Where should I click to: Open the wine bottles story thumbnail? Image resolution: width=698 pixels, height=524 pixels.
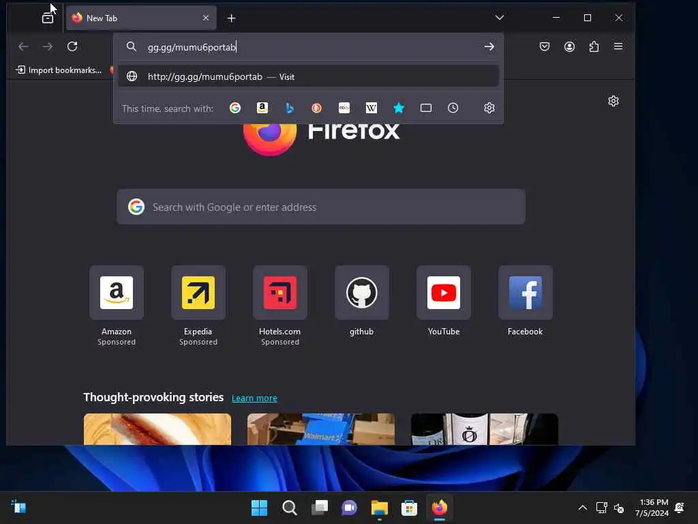pos(485,429)
